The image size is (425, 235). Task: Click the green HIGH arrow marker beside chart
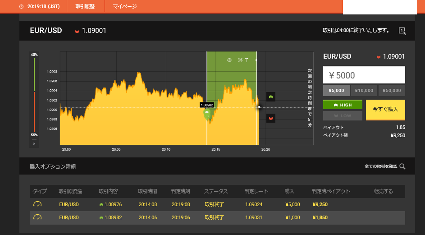point(270,97)
